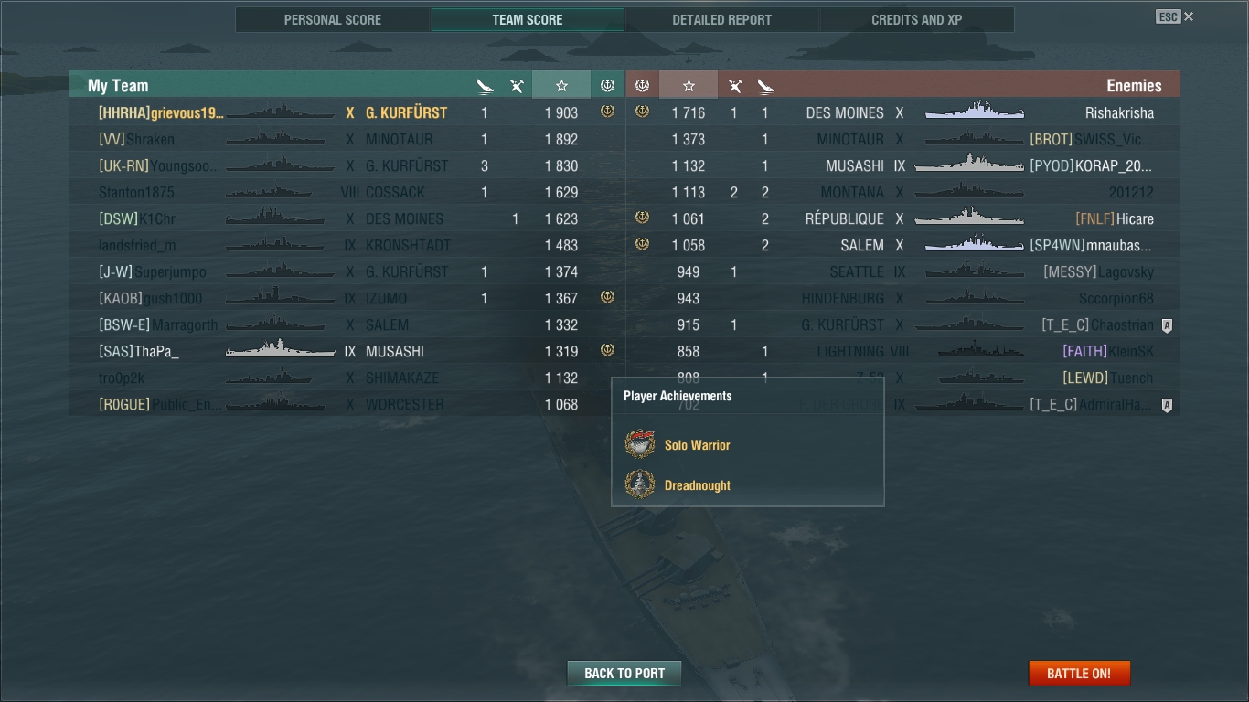Sort Enemies by achievements medal column
Viewport: 1249px width, 702px height.
tap(642, 85)
